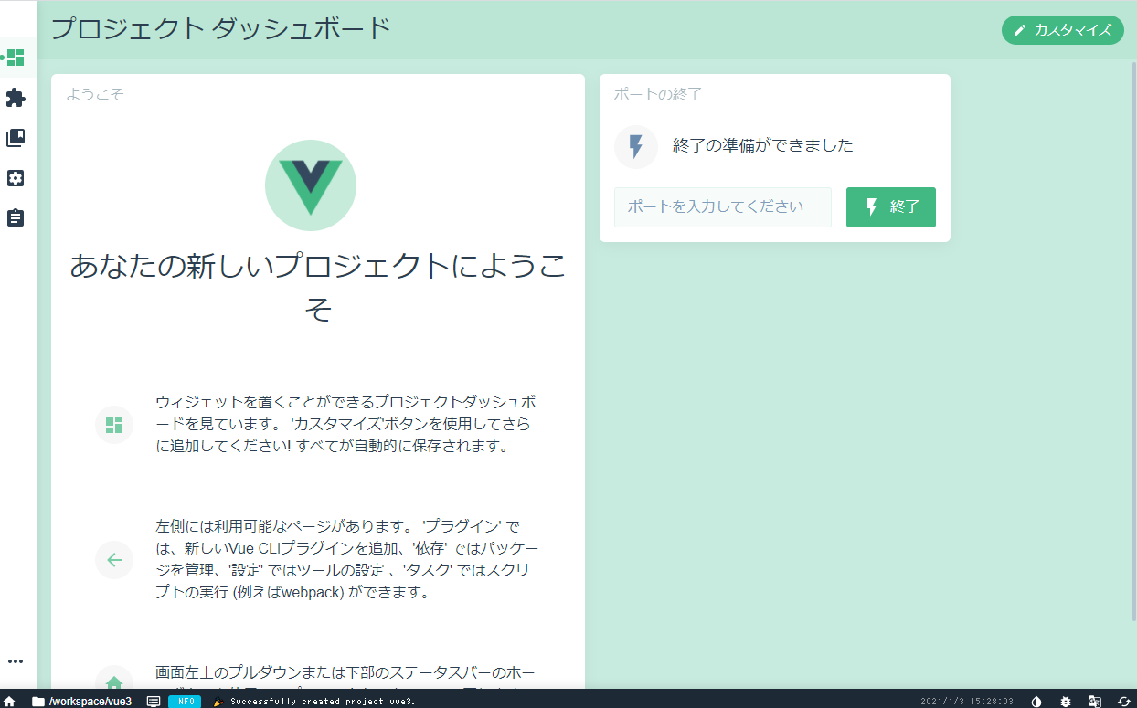Open the more options ellipsis menu
Screen dimensions: 1137x708
(16, 661)
